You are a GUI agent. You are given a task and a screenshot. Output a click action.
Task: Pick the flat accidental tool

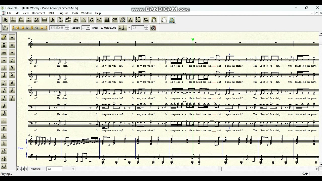click(x=4, y=136)
